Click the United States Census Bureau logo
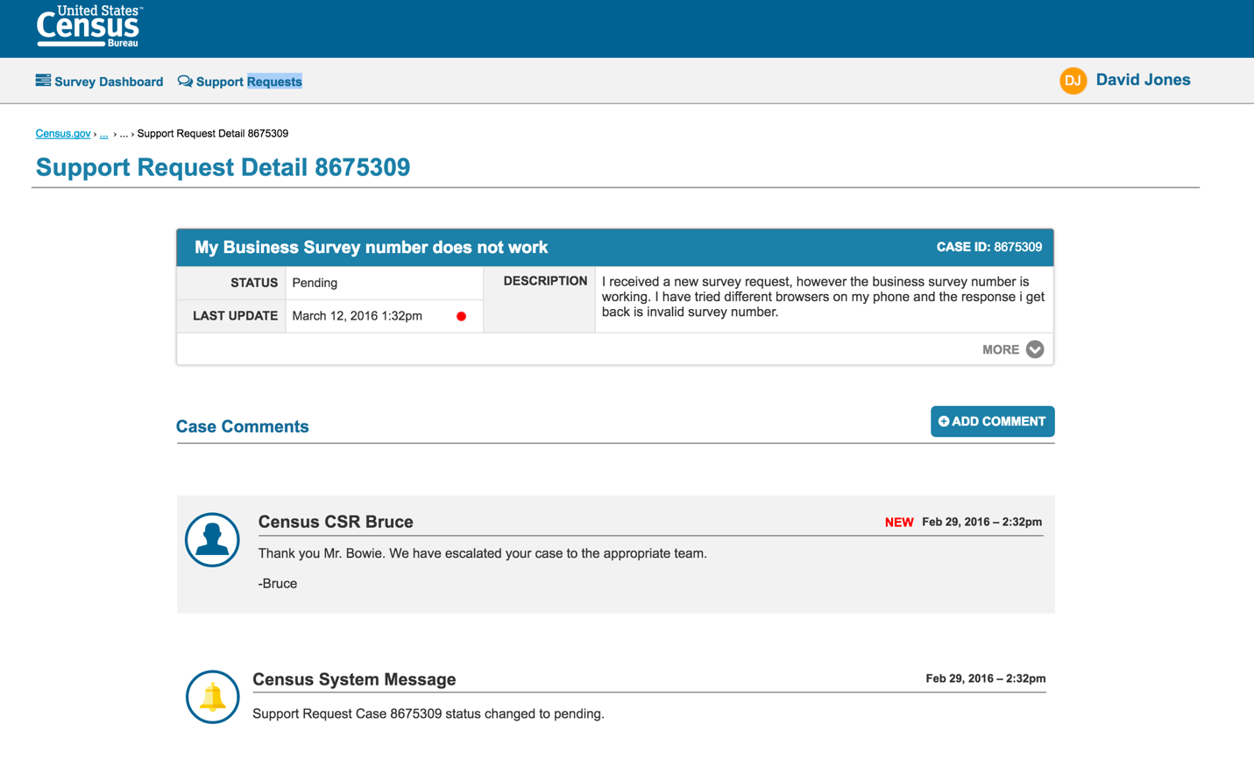 [89, 27]
